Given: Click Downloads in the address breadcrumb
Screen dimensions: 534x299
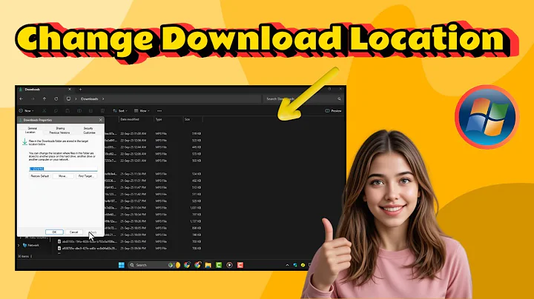Looking at the screenshot, I should [x=90, y=99].
